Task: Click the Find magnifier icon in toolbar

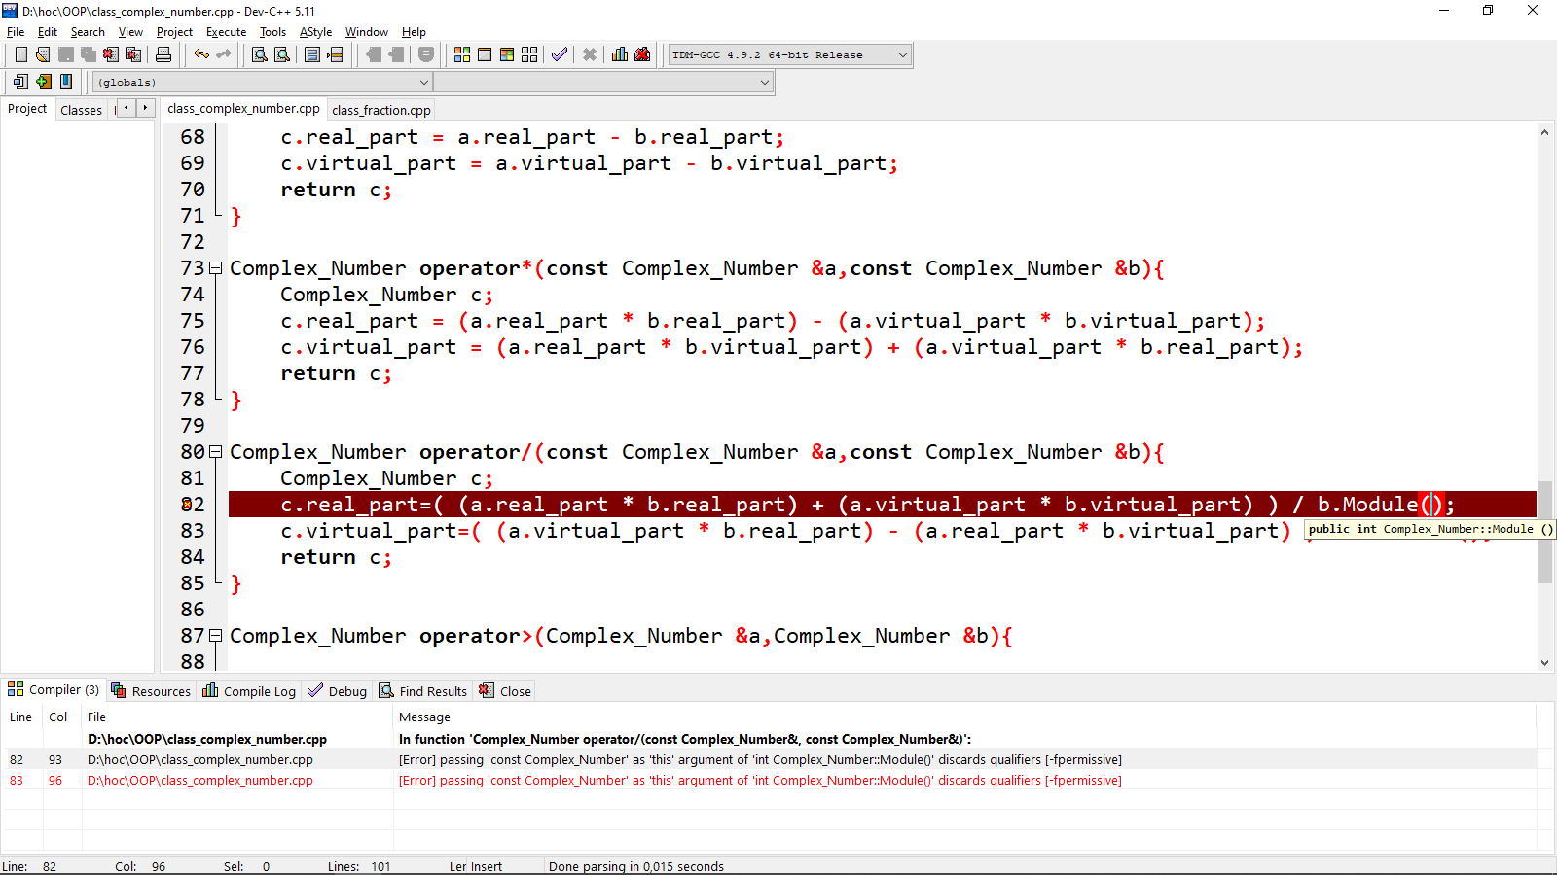Action: (260, 54)
